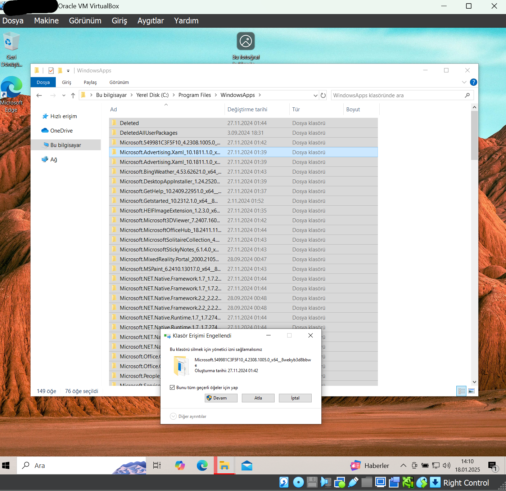
Task: Click the properties checkmark quick access icon
Action: [51, 71]
